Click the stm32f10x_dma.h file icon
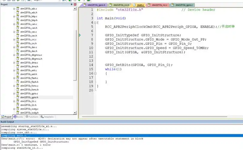The width and height of the screenshot is (243, 150). 18,66
